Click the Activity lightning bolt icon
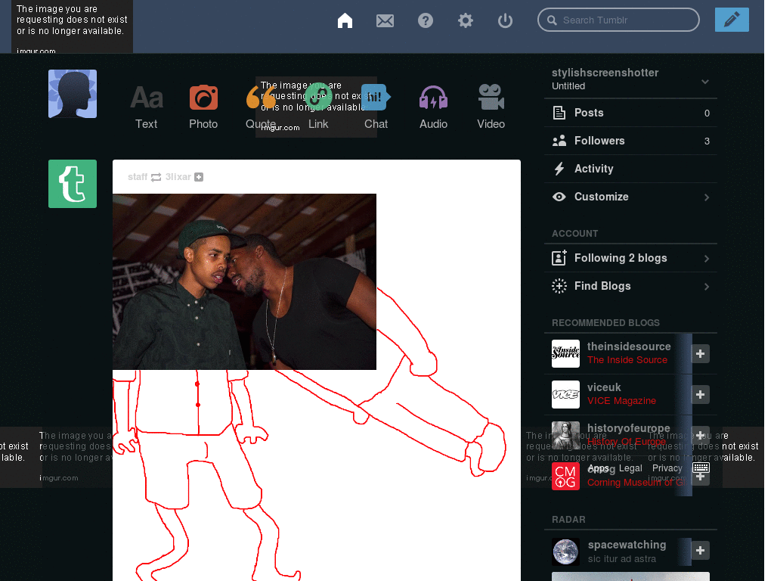Image resolution: width=774 pixels, height=581 pixels. pyautogui.click(x=559, y=169)
